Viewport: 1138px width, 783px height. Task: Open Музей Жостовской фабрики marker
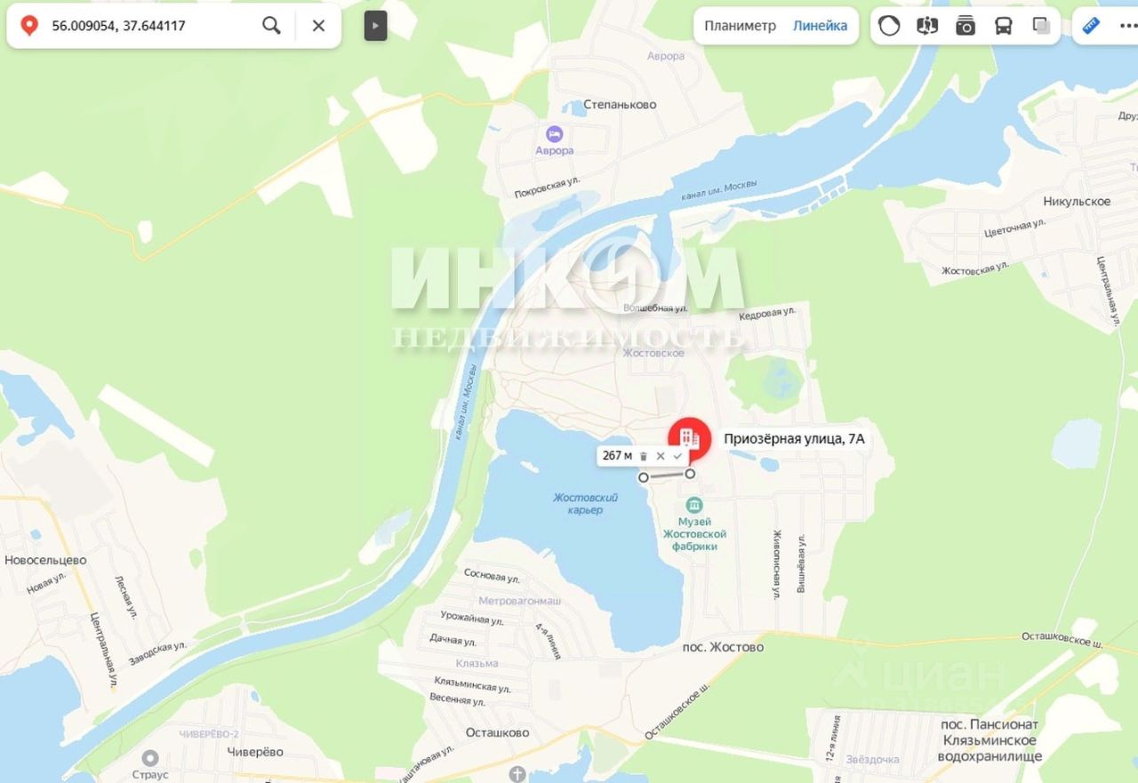(694, 506)
